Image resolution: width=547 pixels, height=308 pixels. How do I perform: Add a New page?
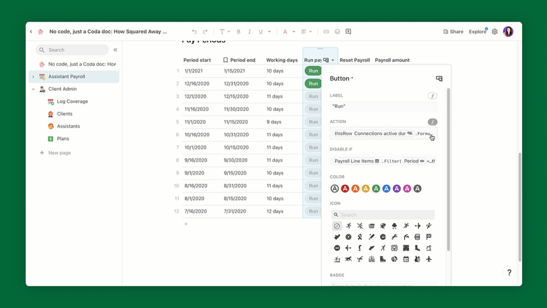click(x=55, y=153)
